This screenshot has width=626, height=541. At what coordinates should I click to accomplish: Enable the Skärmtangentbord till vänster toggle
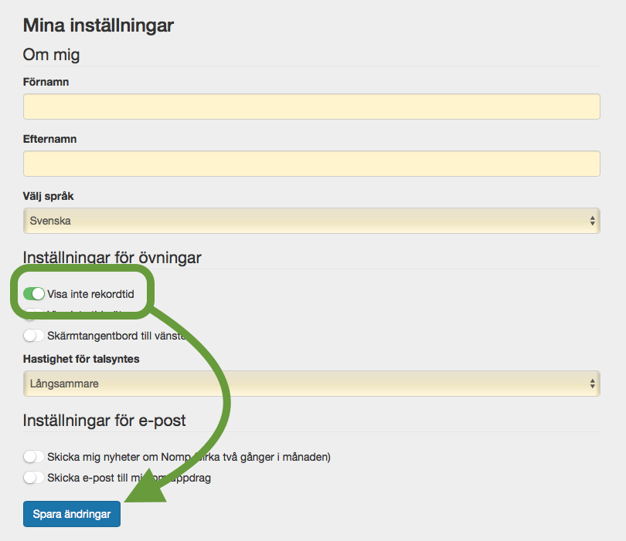click(34, 336)
